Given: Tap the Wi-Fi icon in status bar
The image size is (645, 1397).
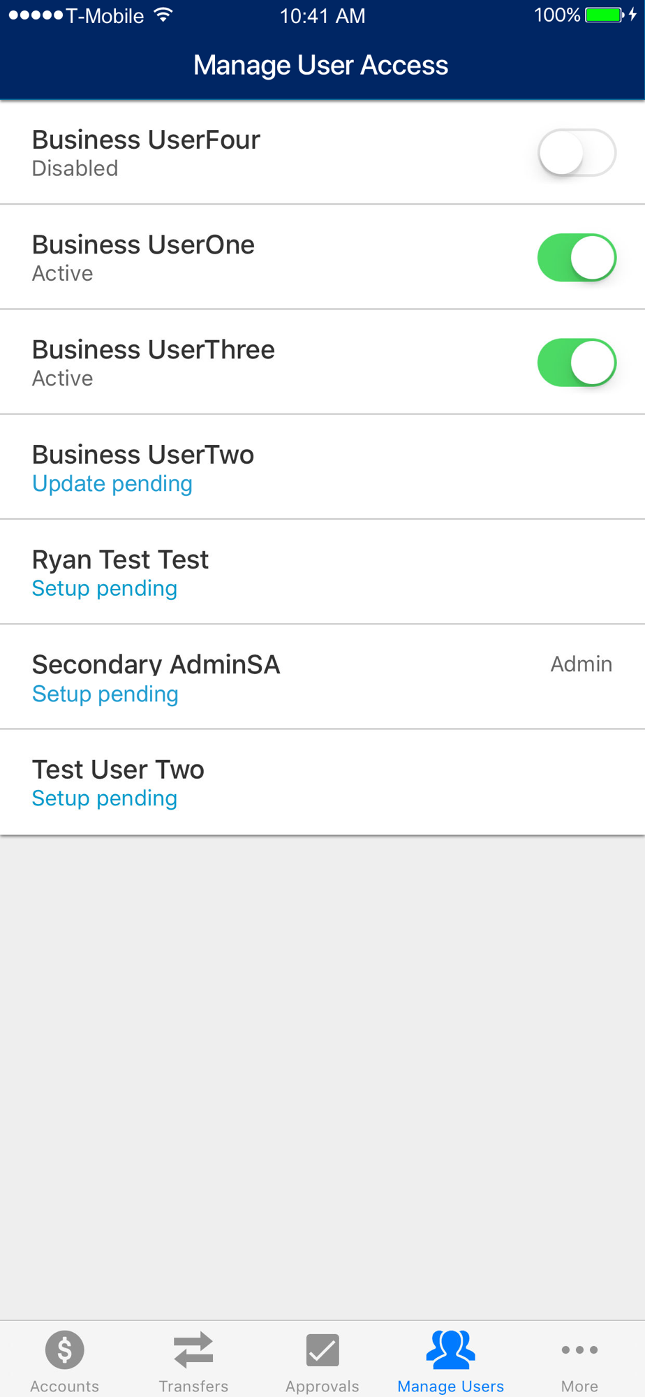Looking at the screenshot, I should [163, 15].
